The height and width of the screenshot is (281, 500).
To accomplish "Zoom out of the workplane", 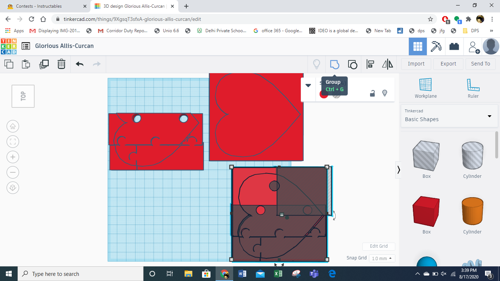I will tap(13, 172).
